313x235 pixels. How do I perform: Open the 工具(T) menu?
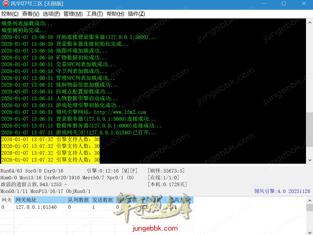pos(94,14)
